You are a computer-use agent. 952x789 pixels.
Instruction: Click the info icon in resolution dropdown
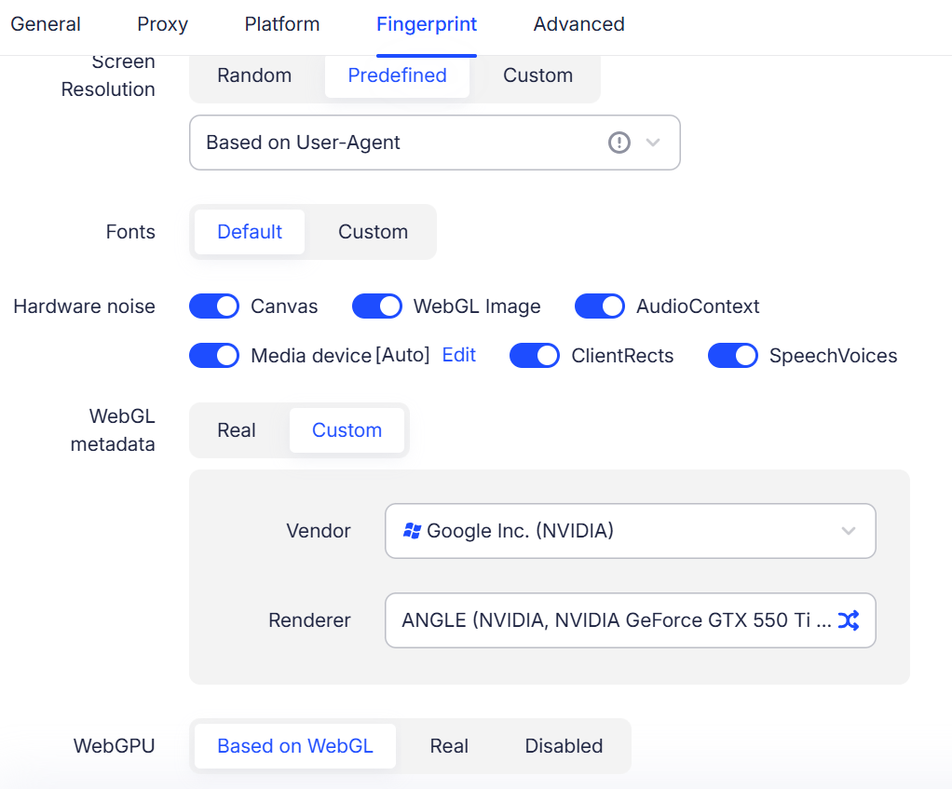coord(619,143)
